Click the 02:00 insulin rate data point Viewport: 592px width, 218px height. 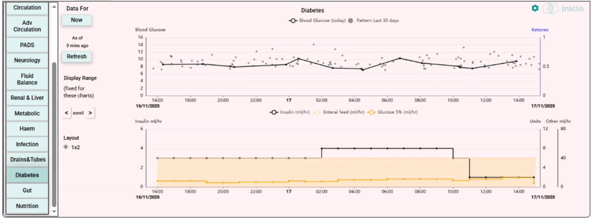tap(321, 148)
